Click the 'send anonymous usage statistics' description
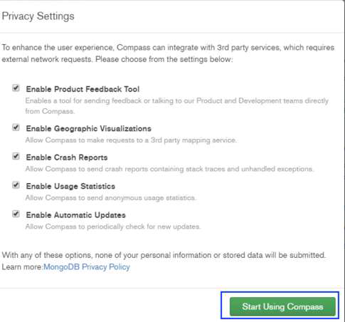The image size is (345, 322). [x=110, y=197]
